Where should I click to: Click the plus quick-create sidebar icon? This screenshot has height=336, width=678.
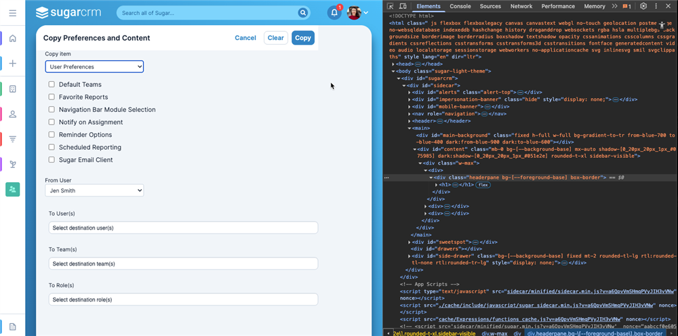(12, 64)
